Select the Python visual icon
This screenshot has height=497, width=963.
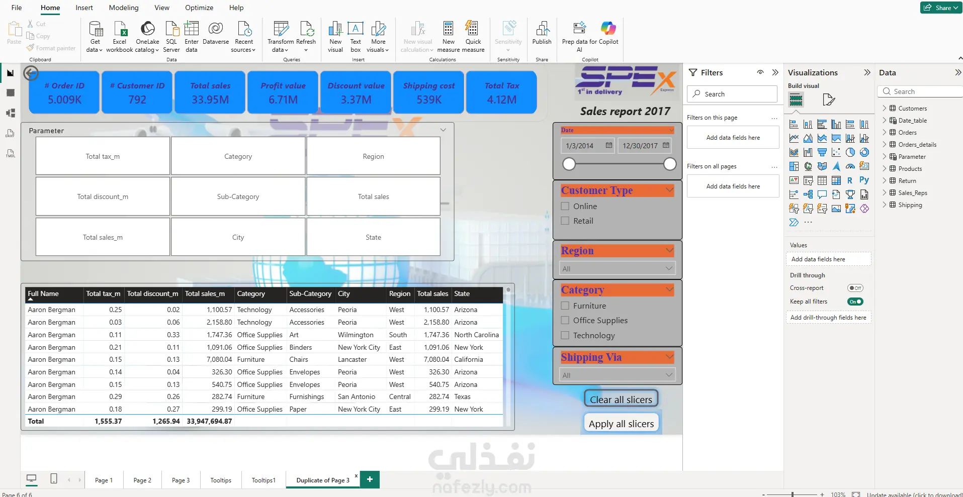[864, 180]
